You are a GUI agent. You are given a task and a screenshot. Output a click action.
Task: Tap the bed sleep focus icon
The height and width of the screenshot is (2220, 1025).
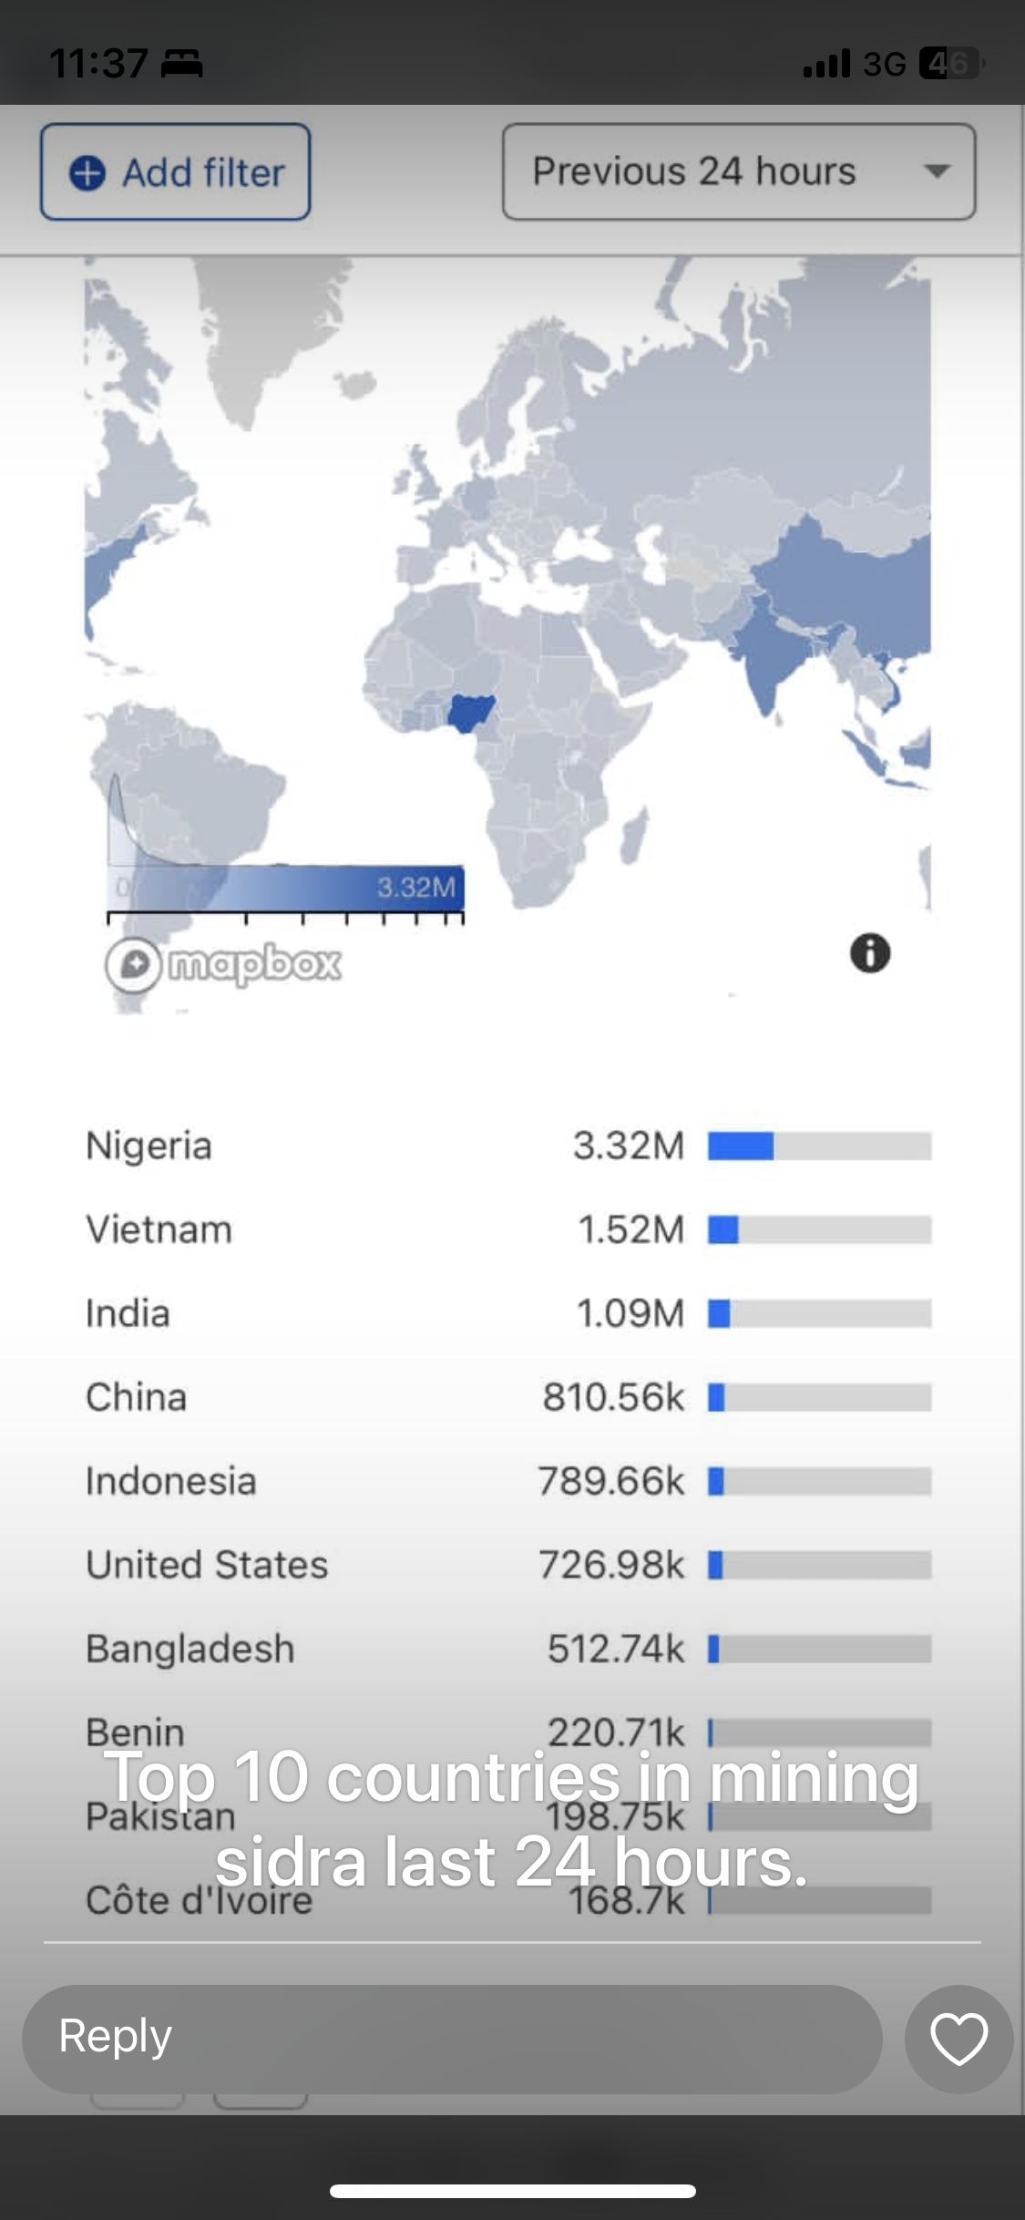click(x=181, y=63)
